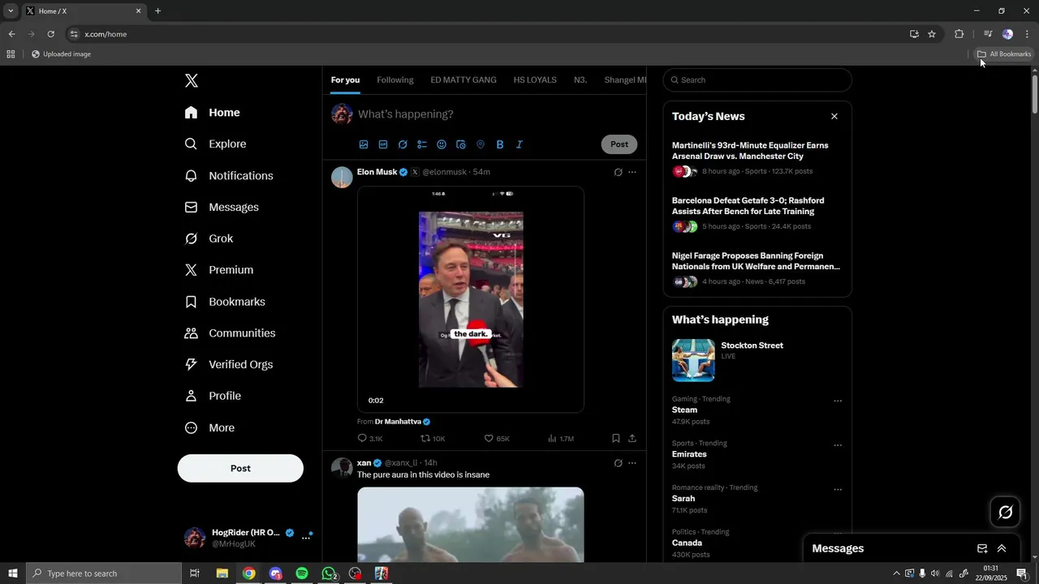The height and width of the screenshot is (584, 1039).
Task: Expand the Messages drawer
Action: point(1002,548)
